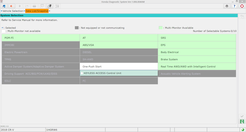
Task: Click the Refer to Service Manual text
Action: pyautogui.click(x=29, y=20)
